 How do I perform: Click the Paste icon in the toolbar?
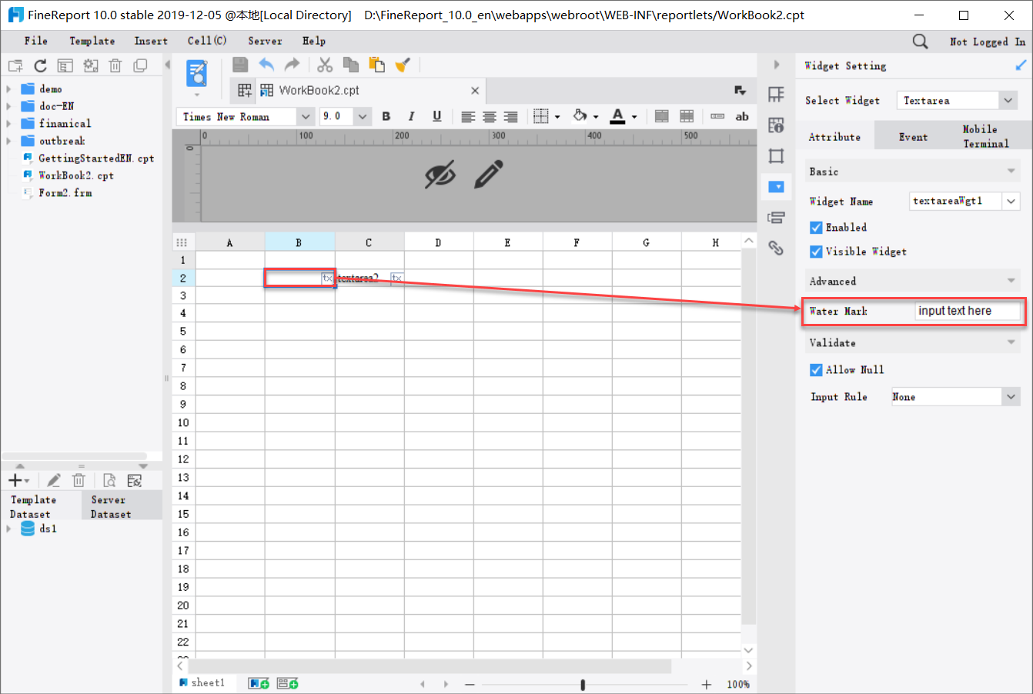tap(376, 65)
